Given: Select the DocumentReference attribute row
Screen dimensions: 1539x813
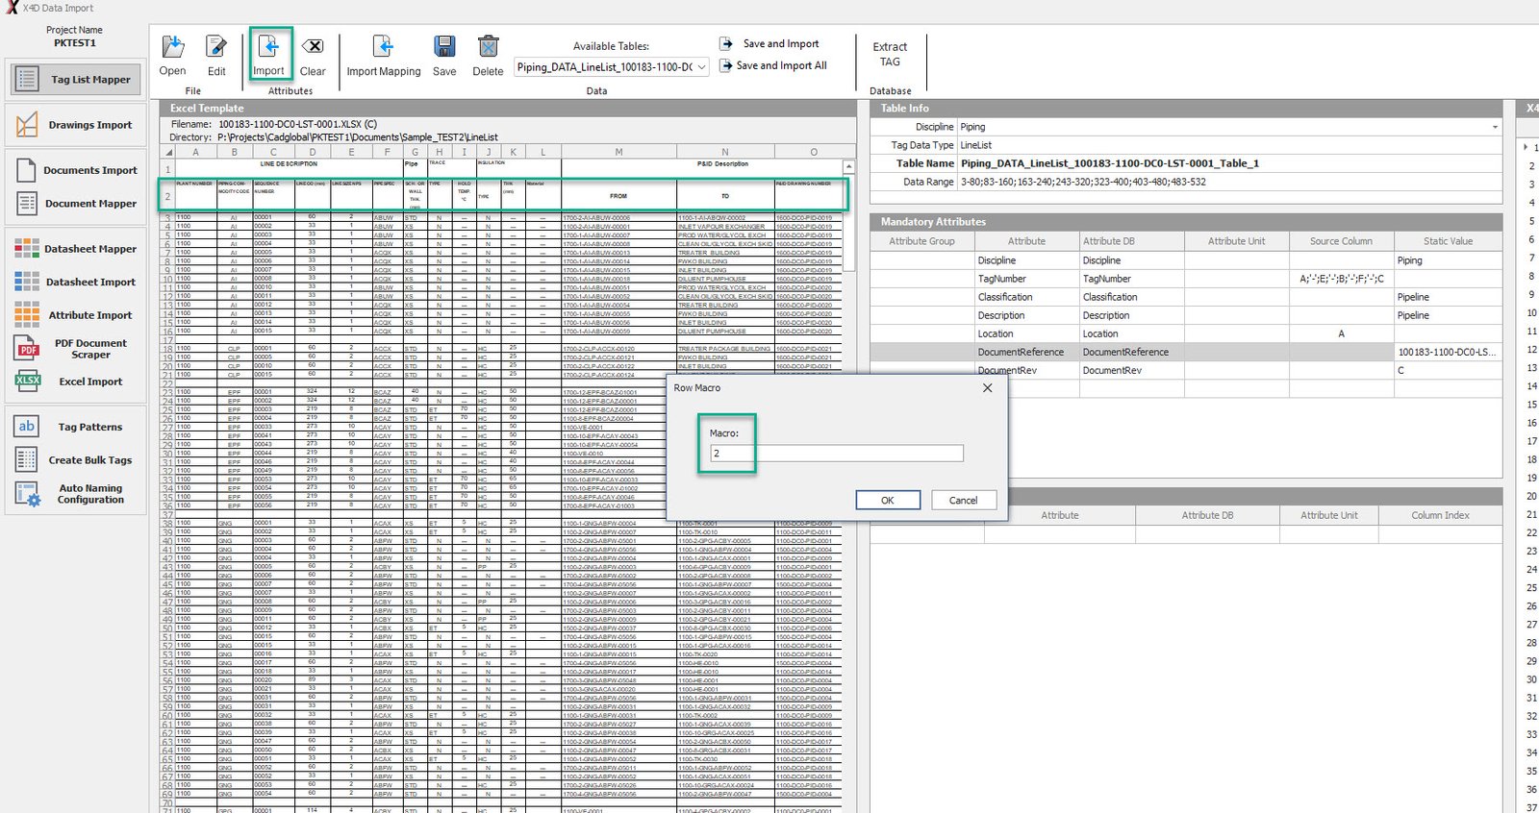Looking at the screenshot, I should [1021, 353].
